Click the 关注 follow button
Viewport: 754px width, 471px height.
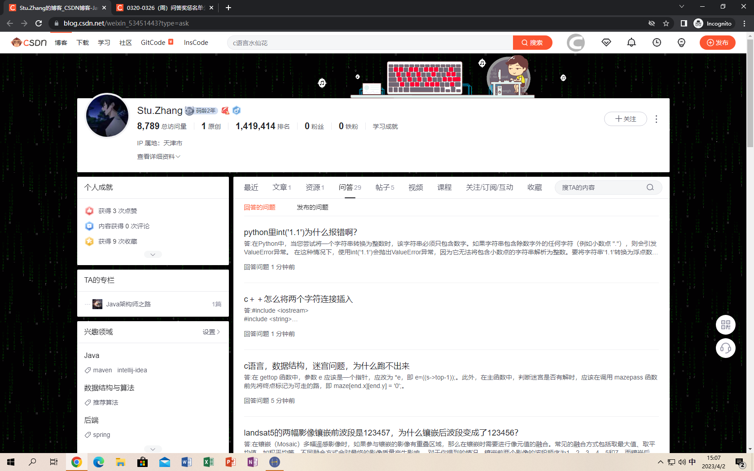click(x=626, y=119)
